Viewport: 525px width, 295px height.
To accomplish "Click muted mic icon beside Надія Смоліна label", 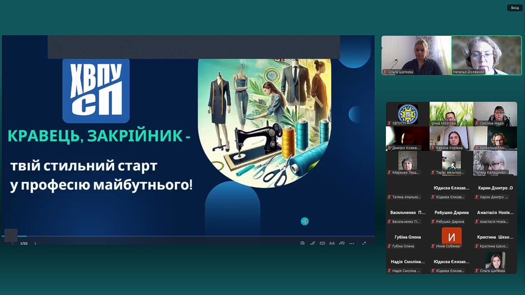I will [389, 271].
